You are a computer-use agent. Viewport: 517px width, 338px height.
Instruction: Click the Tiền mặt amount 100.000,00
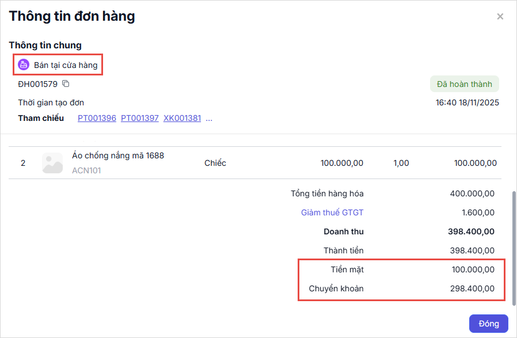tap(473, 269)
